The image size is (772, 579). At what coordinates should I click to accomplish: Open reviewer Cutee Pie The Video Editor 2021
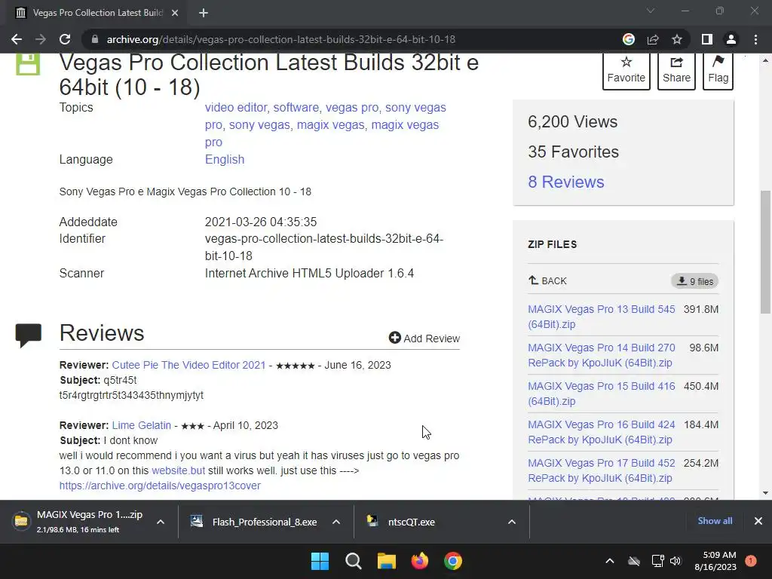tap(188, 365)
